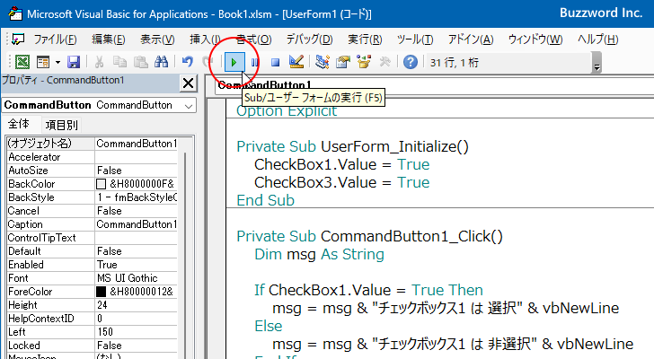Open the ヘルプ(H) menu
654x359 pixels.
coord(597,39)
